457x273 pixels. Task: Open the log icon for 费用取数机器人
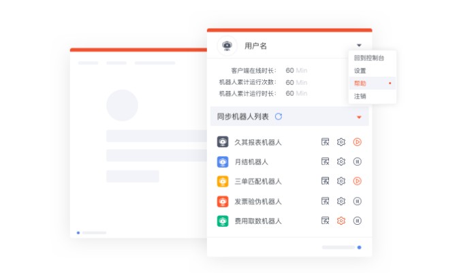(x=325, y=221)
